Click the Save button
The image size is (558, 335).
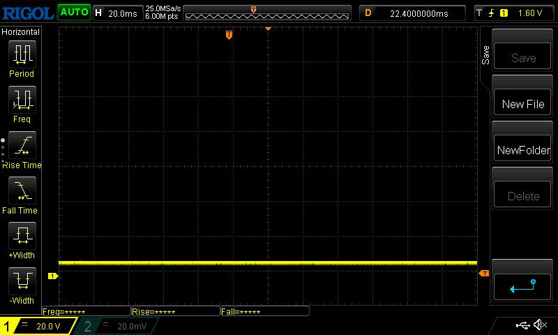[x=522, y=57]
